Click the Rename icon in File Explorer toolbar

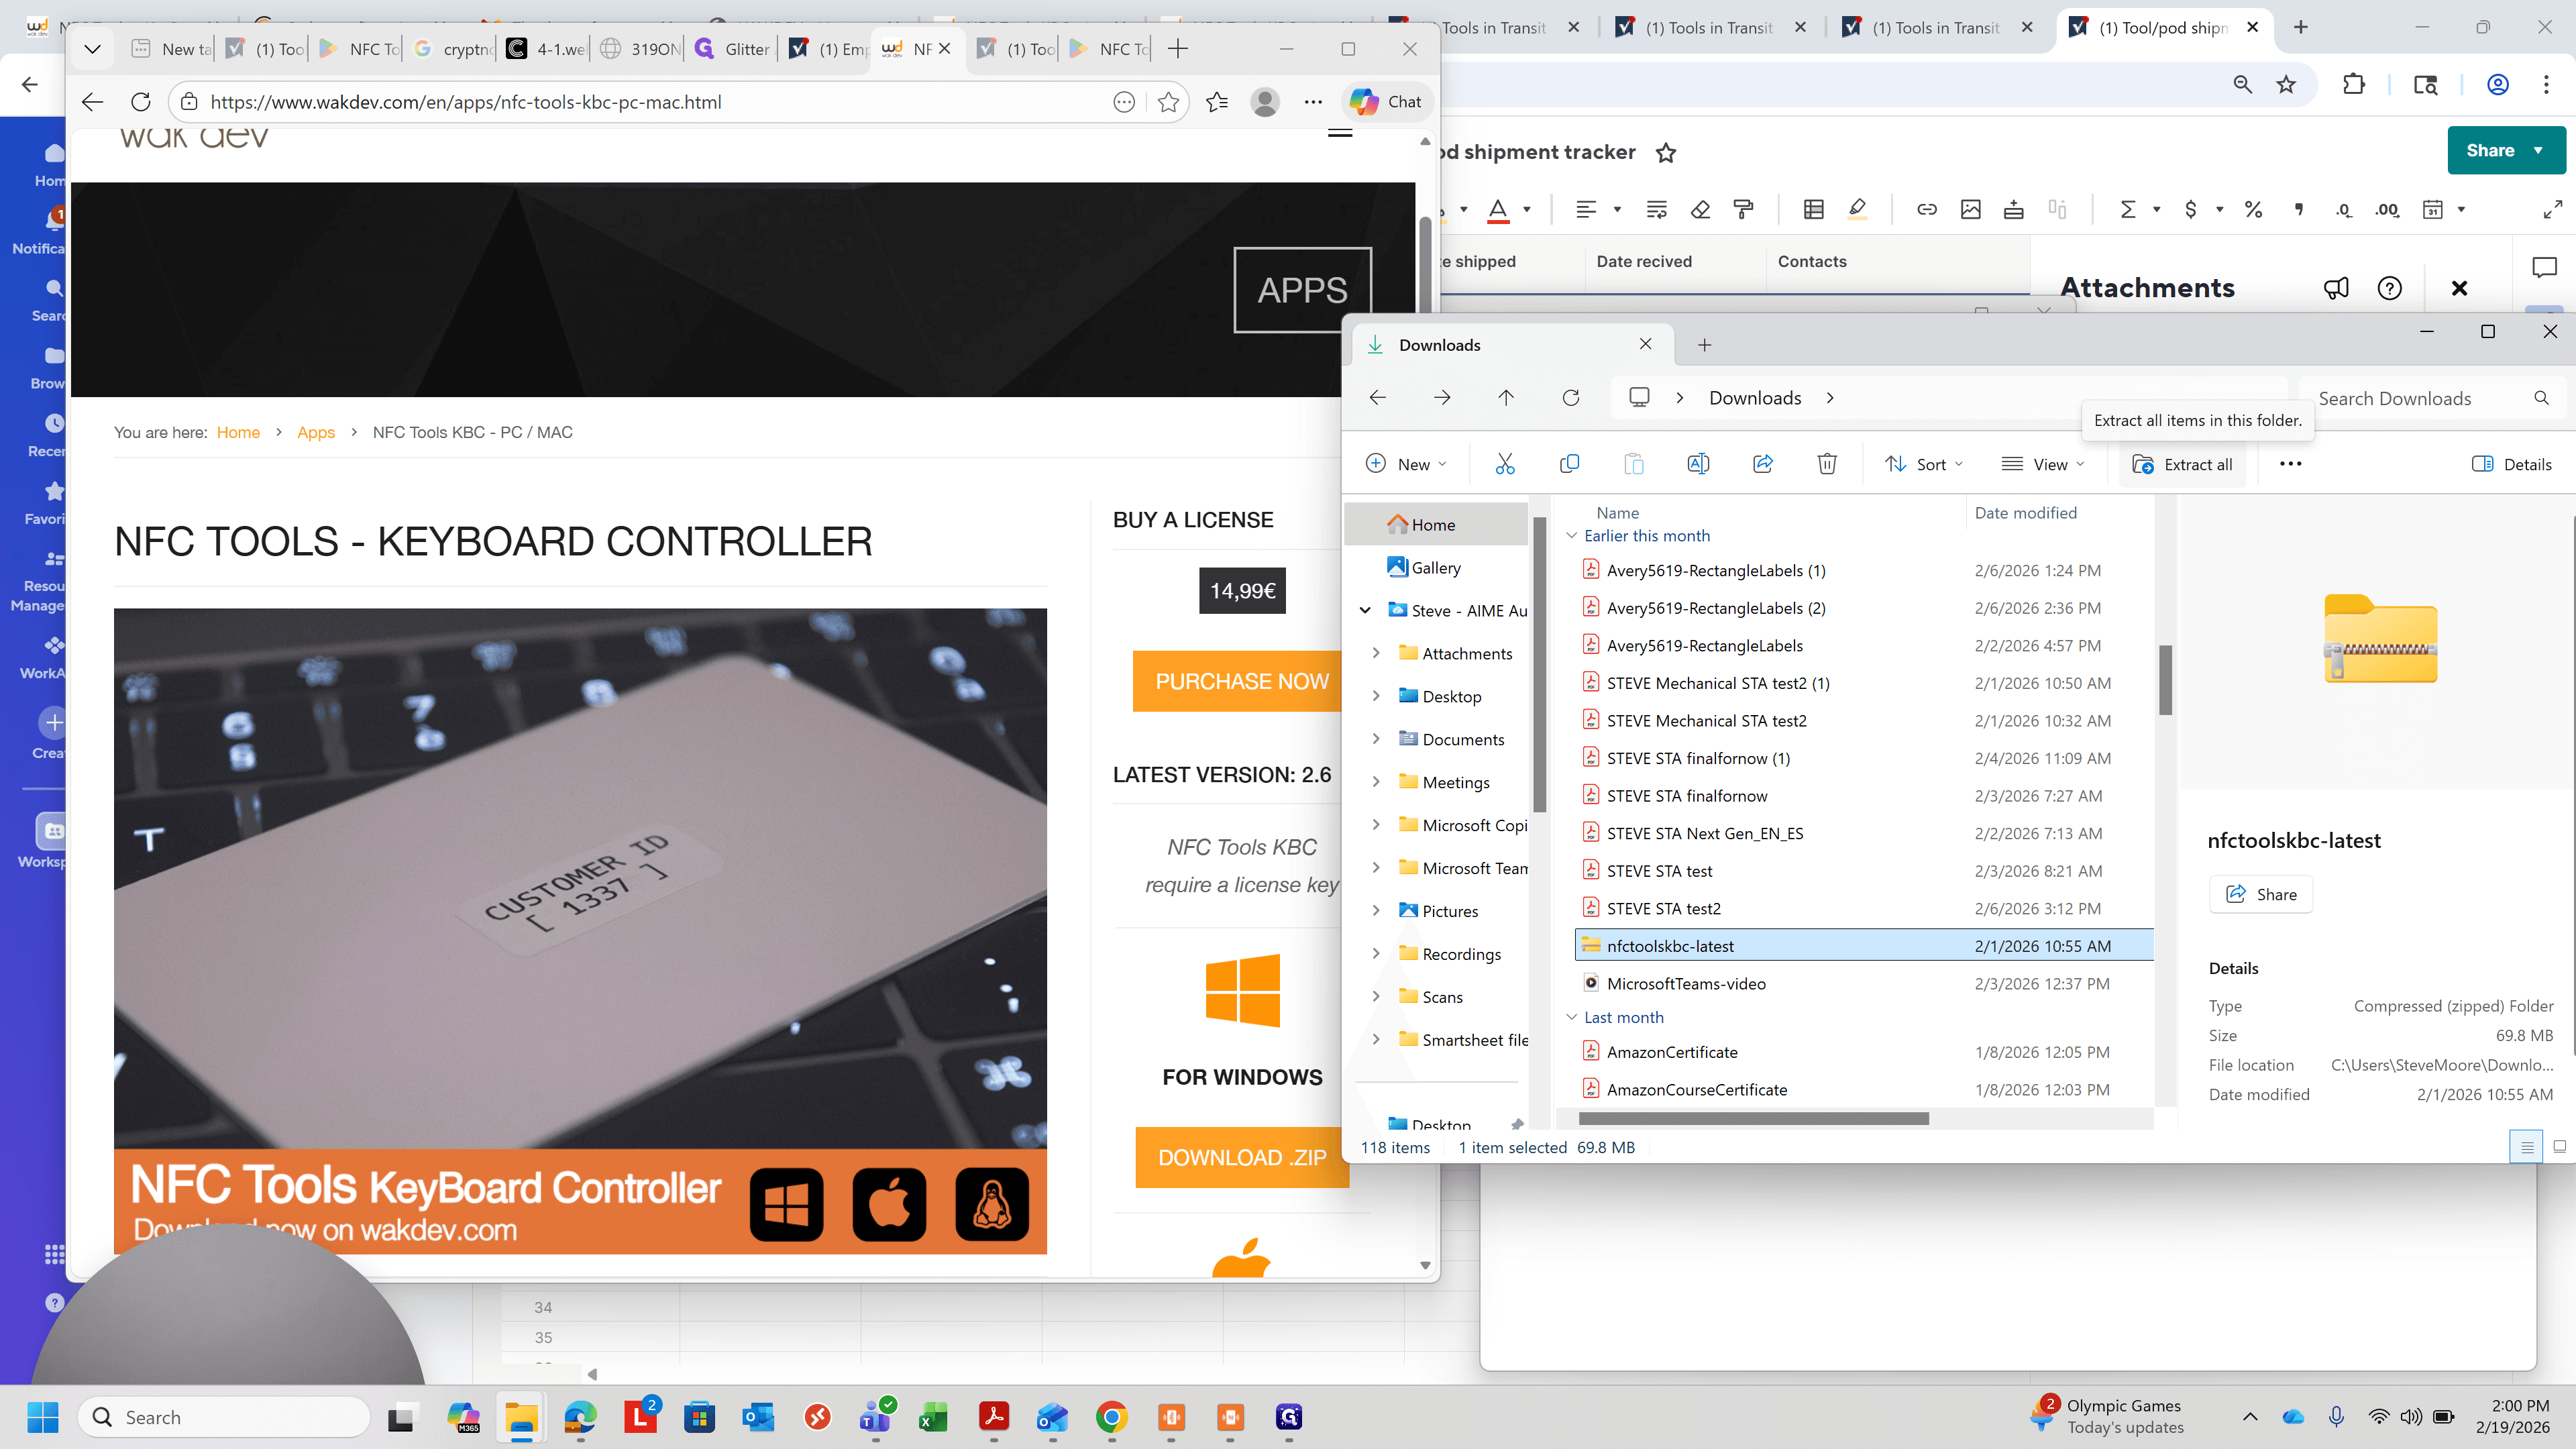click(1698, 464)
